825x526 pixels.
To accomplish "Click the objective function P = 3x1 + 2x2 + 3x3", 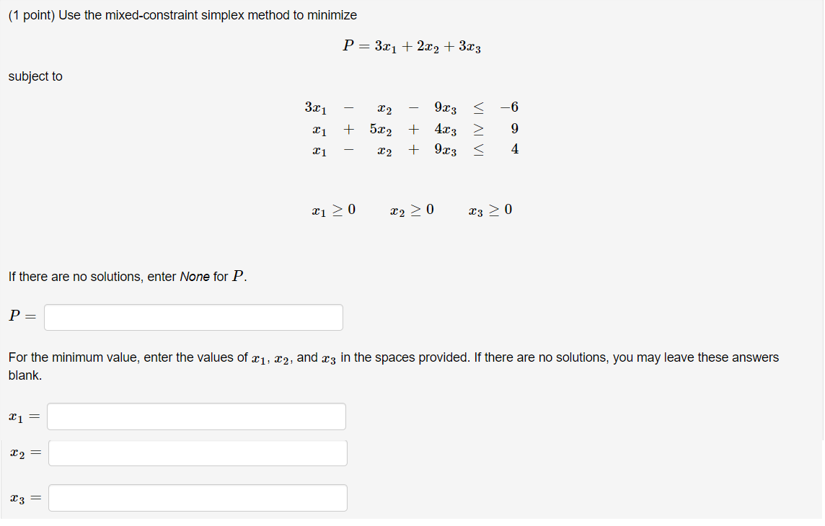I will pyautogui.click(x=412, y=46).
